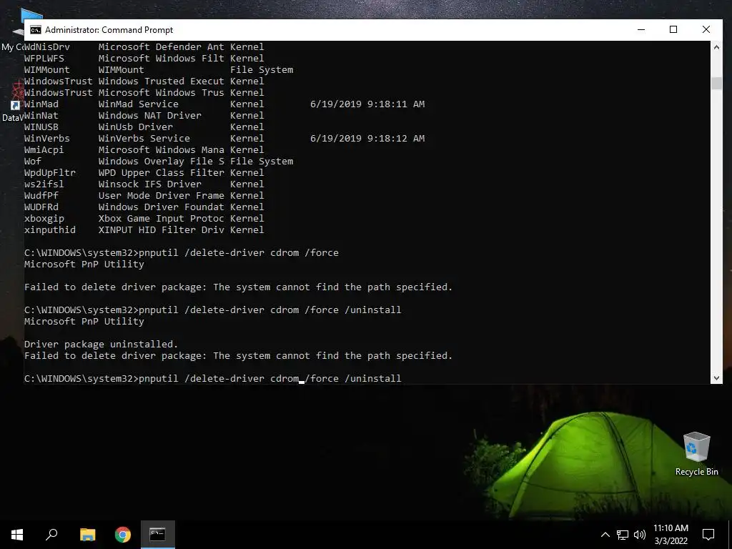
Task: Click the 3/3/2022 date in tray
Action: coord(671,541)
